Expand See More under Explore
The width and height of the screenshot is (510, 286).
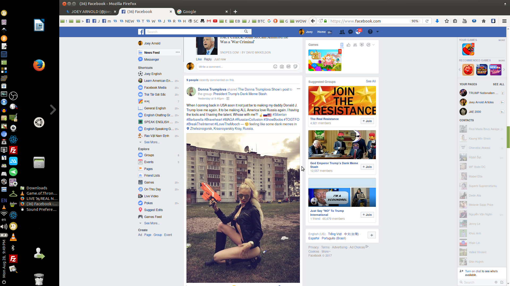[152, 223]
